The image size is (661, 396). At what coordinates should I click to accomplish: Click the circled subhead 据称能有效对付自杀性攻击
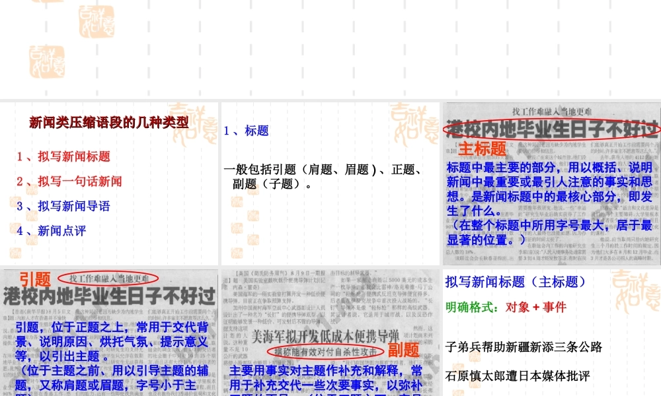click(325, 351)
